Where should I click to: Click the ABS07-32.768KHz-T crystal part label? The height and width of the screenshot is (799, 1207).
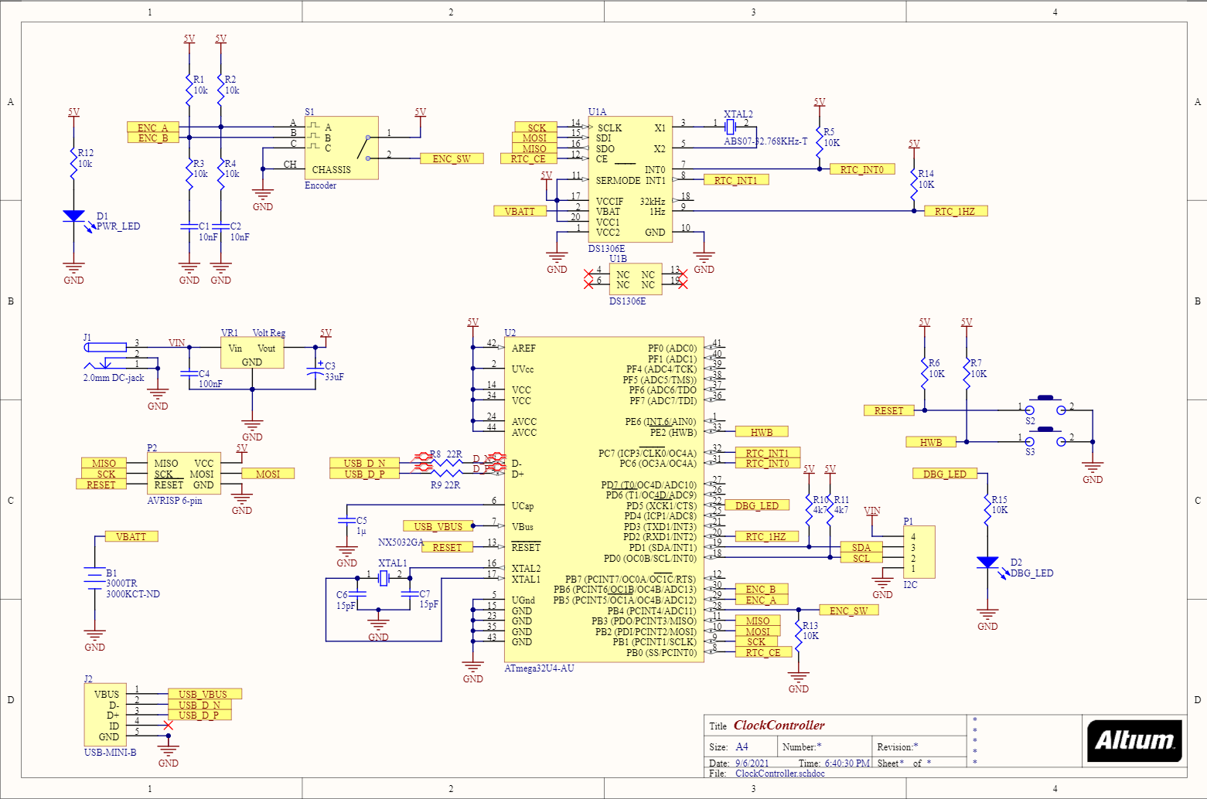pyautogui.click(x=765, y=141)
